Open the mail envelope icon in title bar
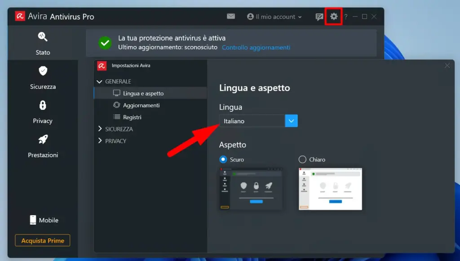 pyautogui.click(x=231, y=17)
